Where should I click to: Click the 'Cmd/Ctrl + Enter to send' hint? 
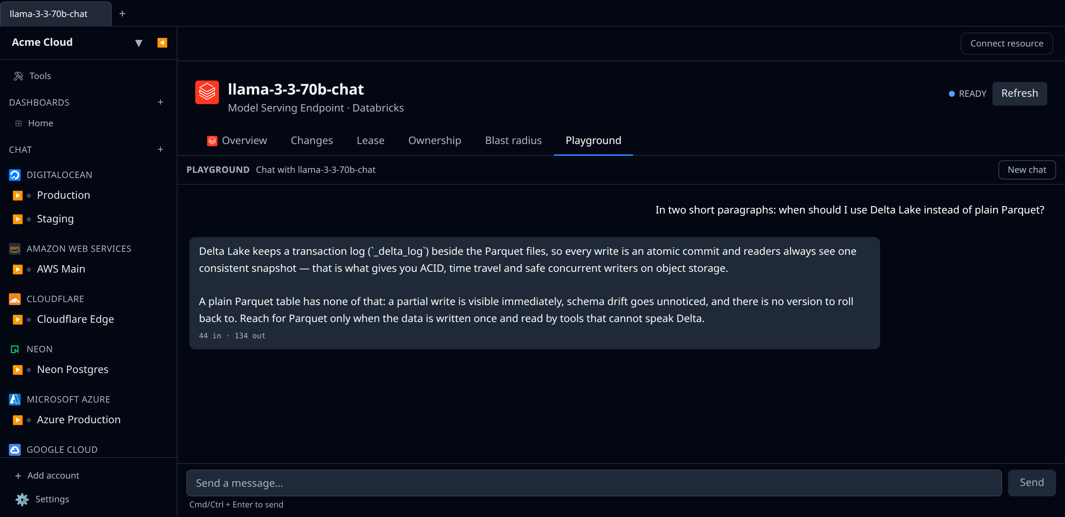236,504
